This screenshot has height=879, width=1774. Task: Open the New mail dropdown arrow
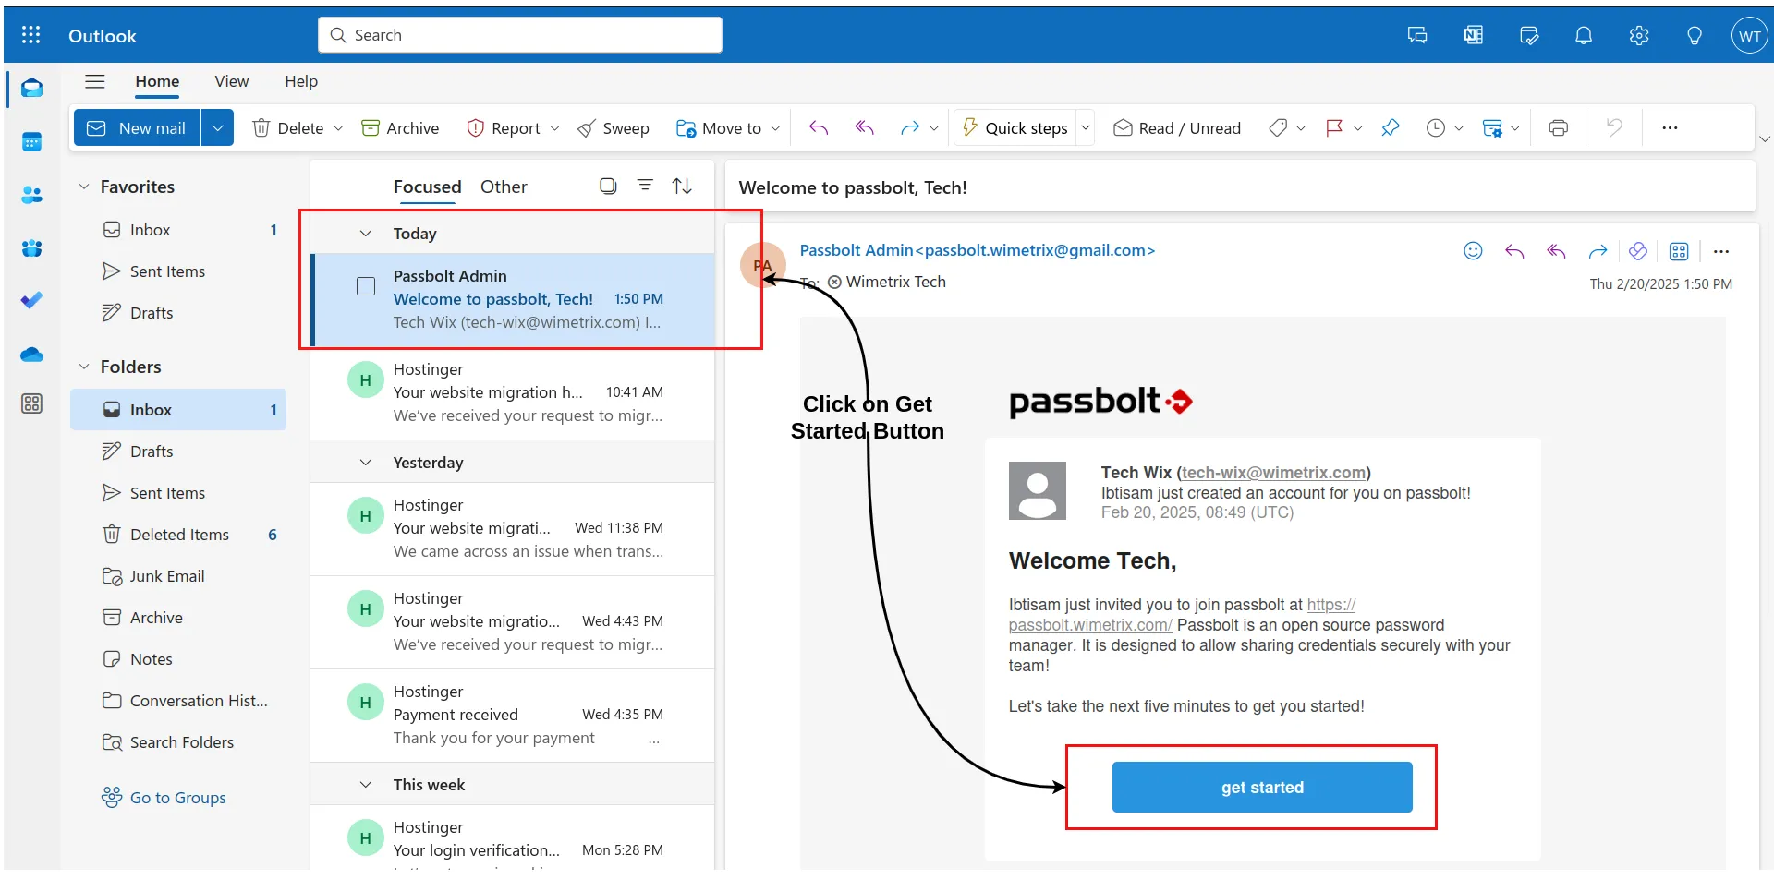[x=217, y=128]
